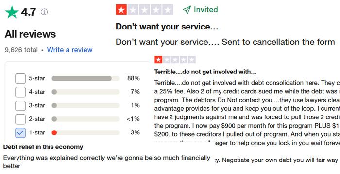The image size is (340, 174).
Task: Click the Invited label link
Action: [205, 10]
